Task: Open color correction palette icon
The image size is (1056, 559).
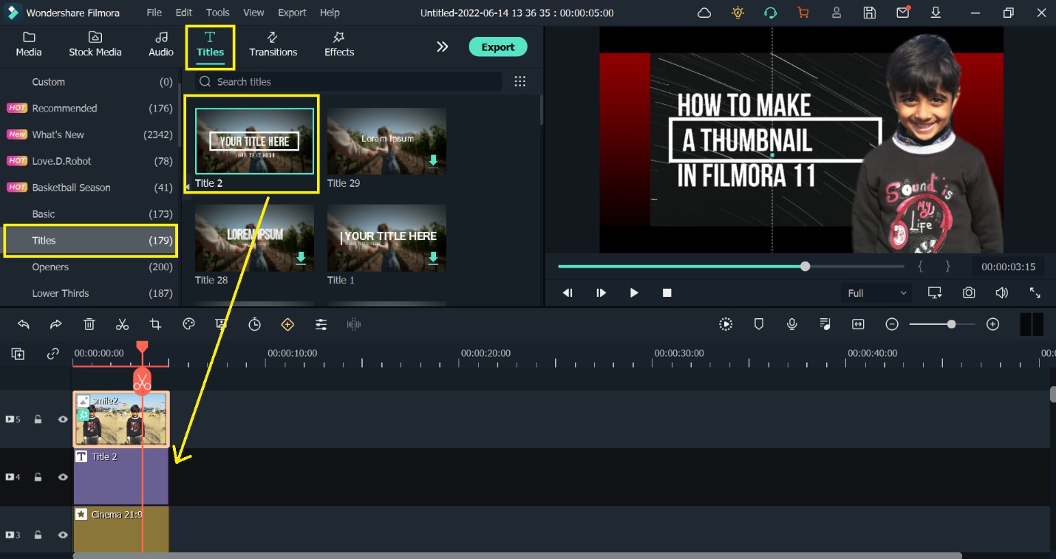Action: pos(188,324)
